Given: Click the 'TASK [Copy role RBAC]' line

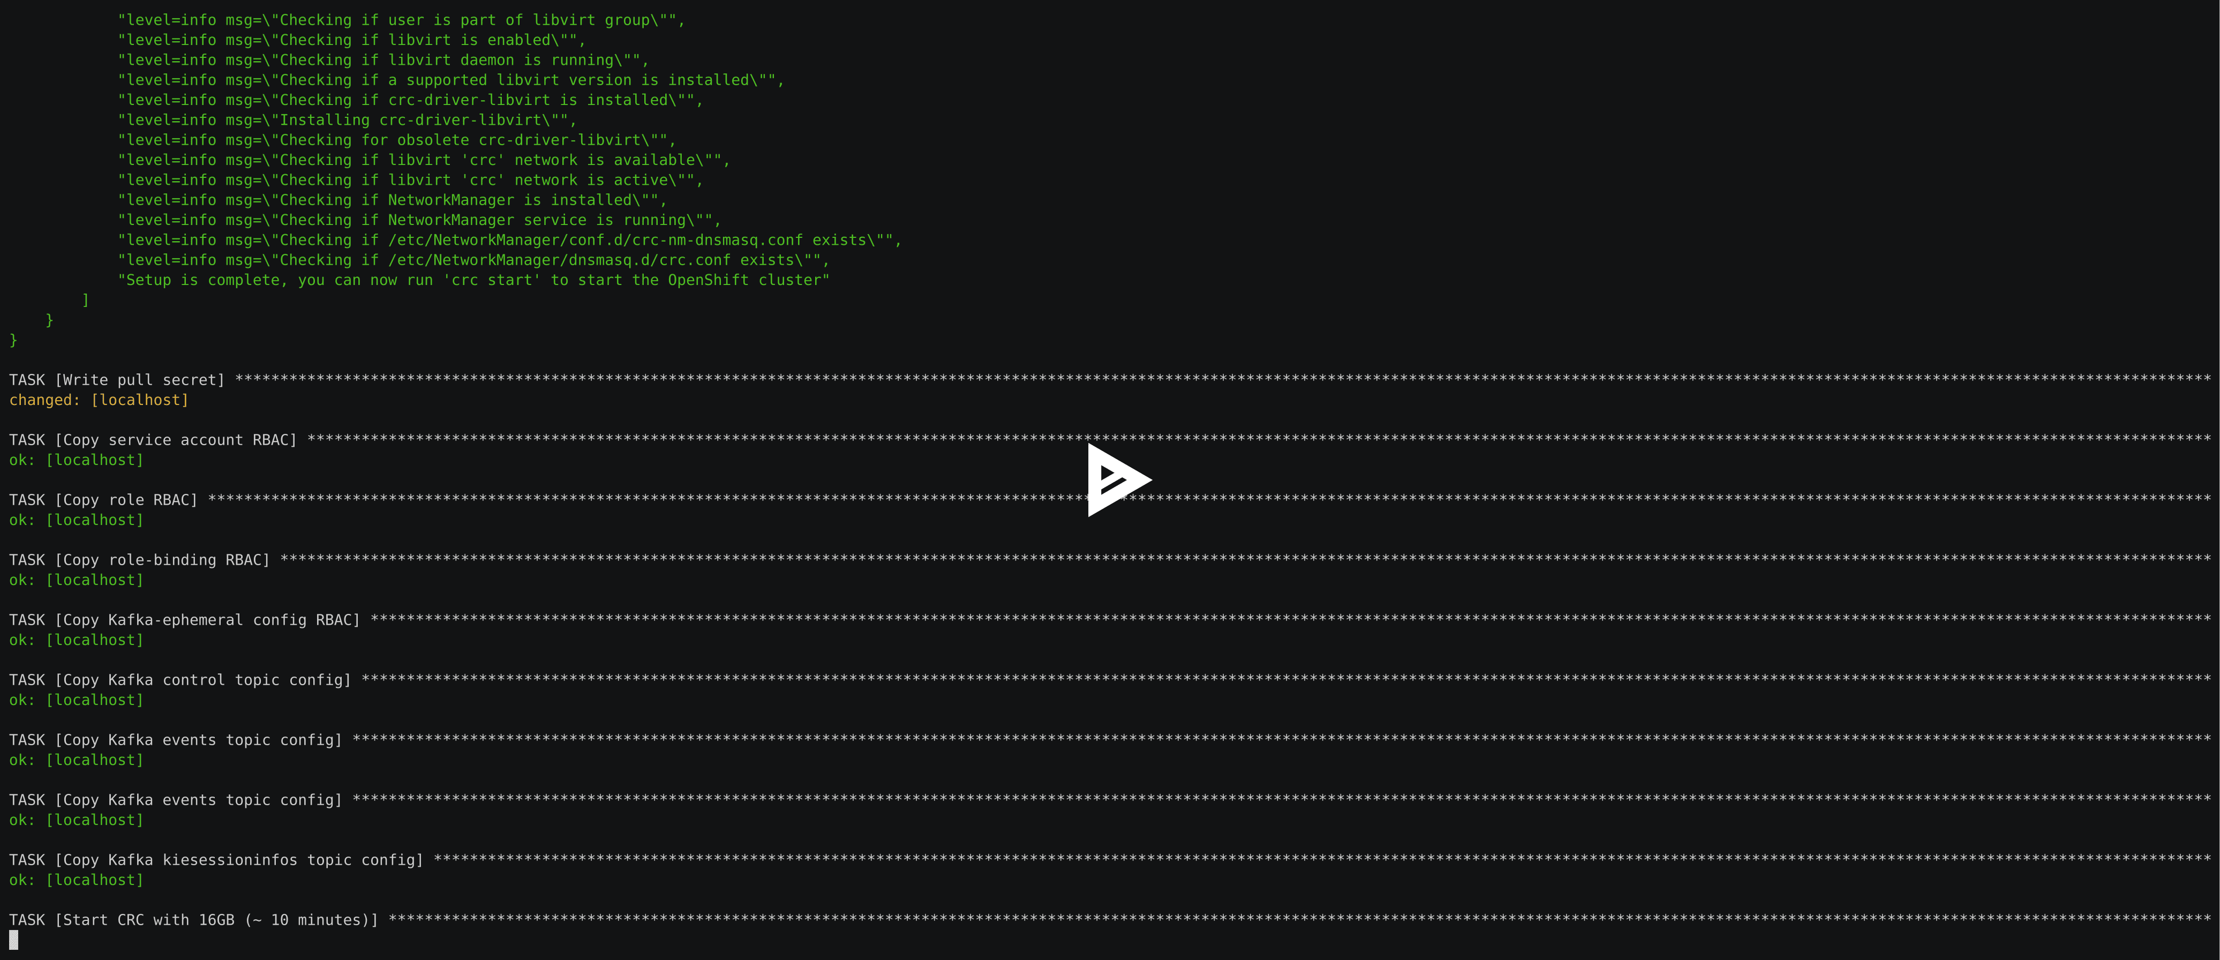Looking at the screenshot, I should coord(1110,500).
